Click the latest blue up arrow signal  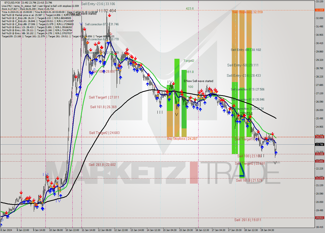[276, 152]
